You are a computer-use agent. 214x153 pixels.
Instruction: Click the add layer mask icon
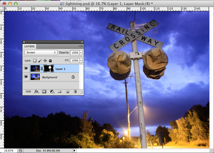(44, 92)
